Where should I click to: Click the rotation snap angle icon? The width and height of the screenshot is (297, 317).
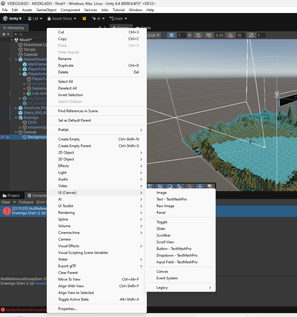point(230,35)
